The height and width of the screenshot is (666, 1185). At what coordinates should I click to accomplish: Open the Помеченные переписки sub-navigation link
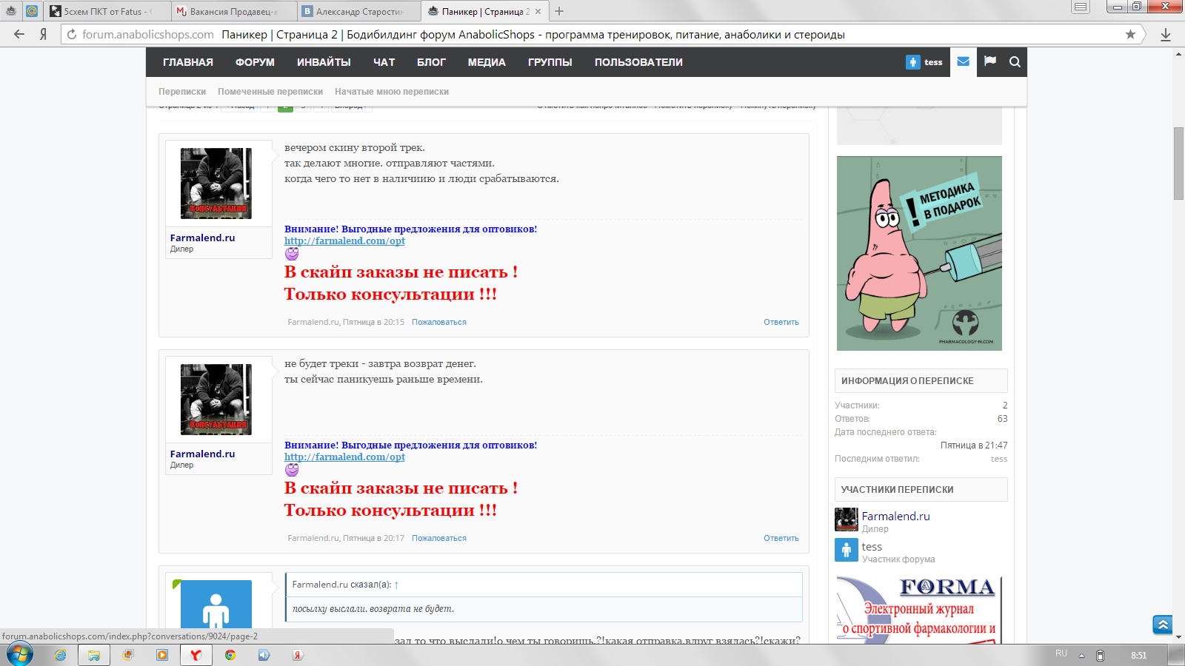tap(270, 92)
